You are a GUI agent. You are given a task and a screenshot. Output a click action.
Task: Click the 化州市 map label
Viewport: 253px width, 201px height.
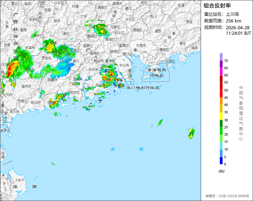(8, 95)
